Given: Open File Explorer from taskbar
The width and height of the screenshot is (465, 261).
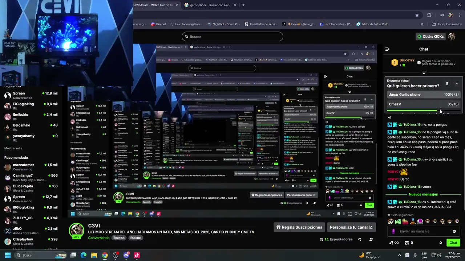Looking at the screenshot, I should pyautogui.click(x=94, y=255).
